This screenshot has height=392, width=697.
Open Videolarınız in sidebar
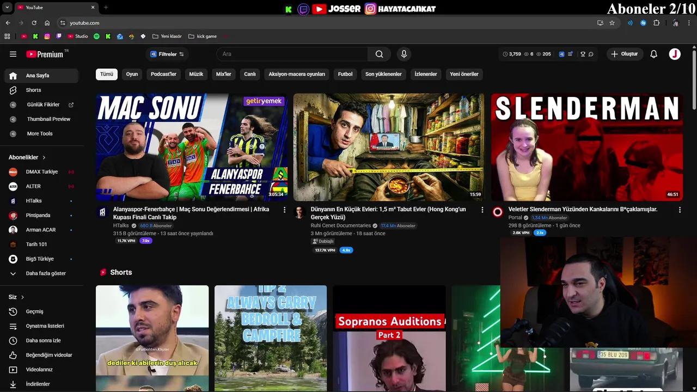pyautogui.click(x=41, y=370)
